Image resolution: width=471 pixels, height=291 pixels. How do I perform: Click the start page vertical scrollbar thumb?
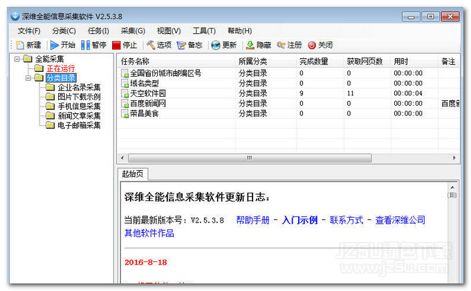(452, 196)
